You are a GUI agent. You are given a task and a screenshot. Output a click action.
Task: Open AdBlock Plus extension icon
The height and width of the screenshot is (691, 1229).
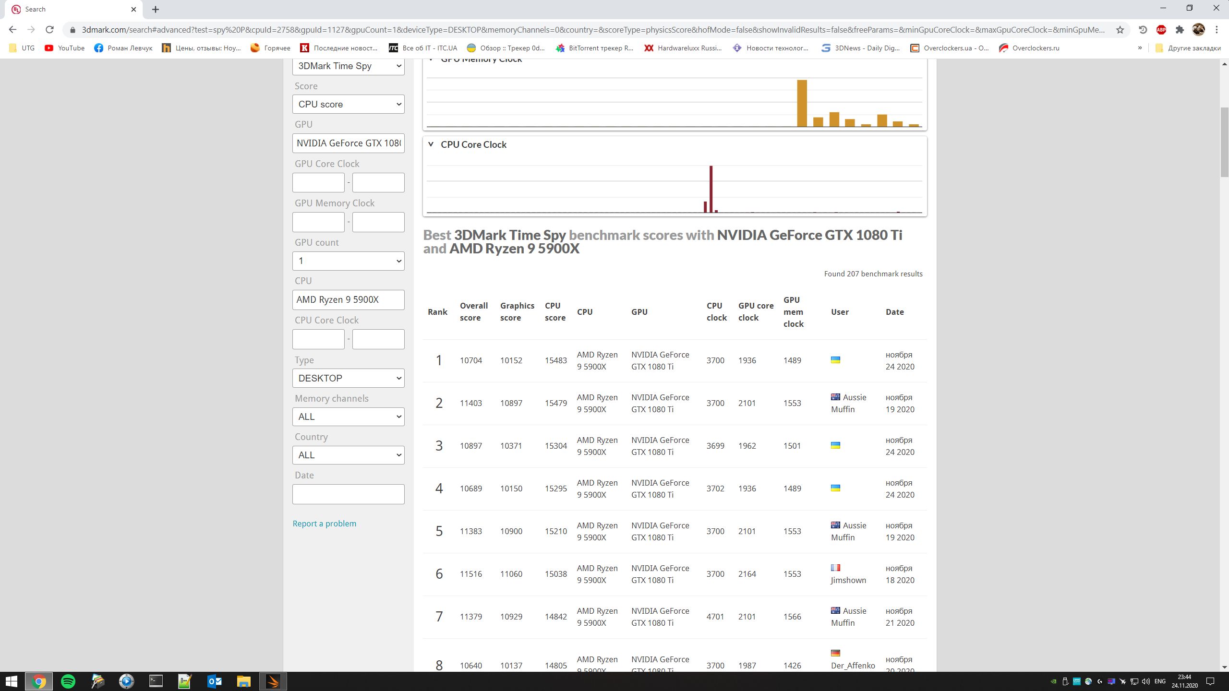coord(1161,30)
